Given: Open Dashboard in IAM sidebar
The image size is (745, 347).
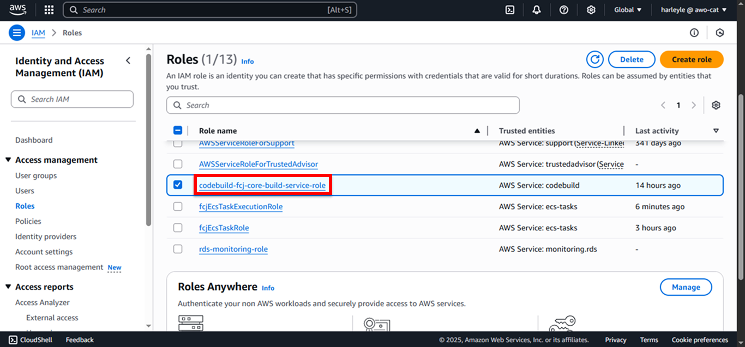Looking at the screenshot, I should pos(34,140).
